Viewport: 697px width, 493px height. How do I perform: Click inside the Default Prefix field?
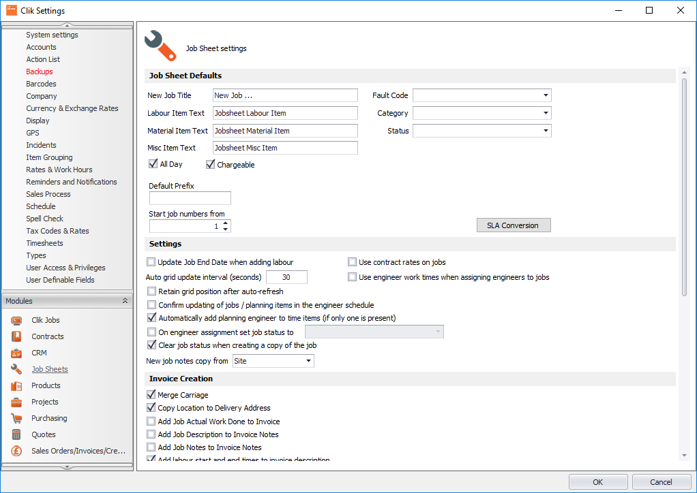[x=189, y=198]
